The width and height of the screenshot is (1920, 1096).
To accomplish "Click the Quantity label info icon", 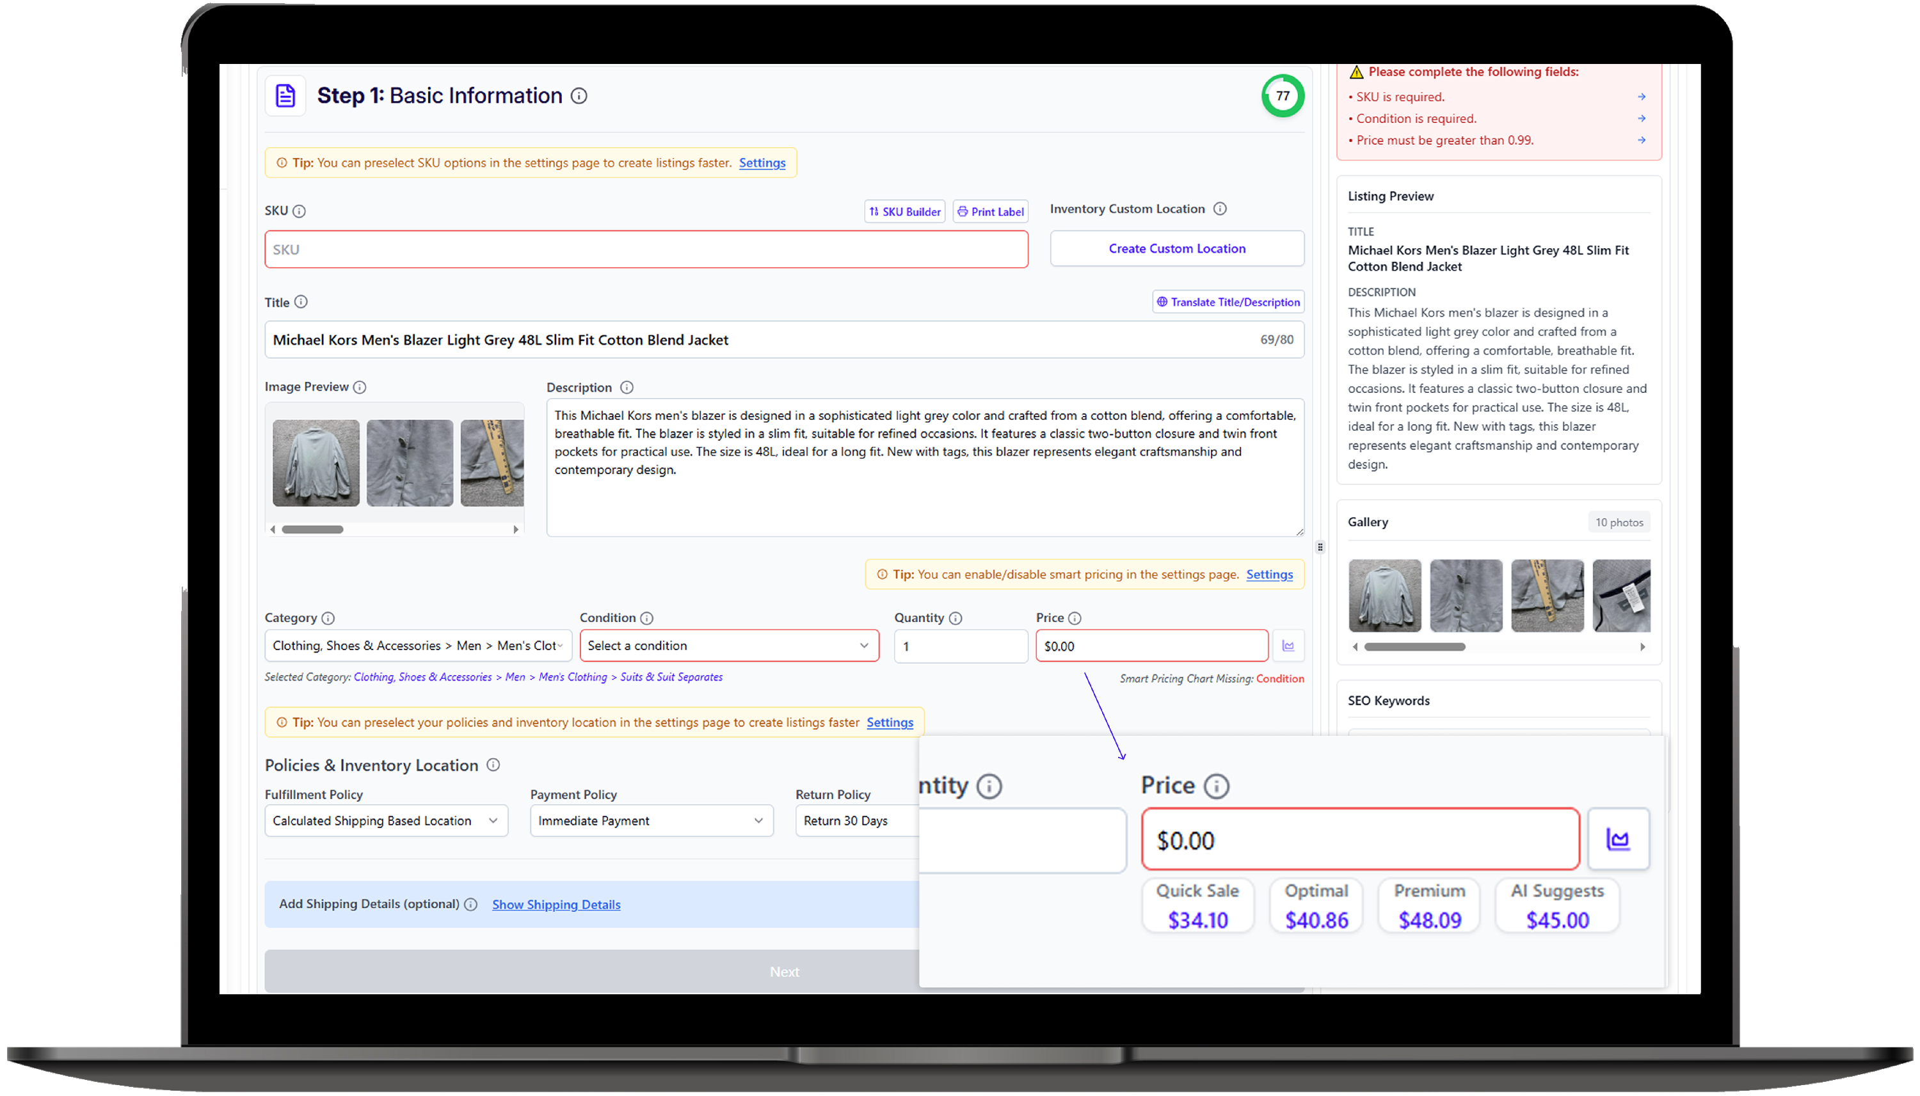I will pos(956,618).
